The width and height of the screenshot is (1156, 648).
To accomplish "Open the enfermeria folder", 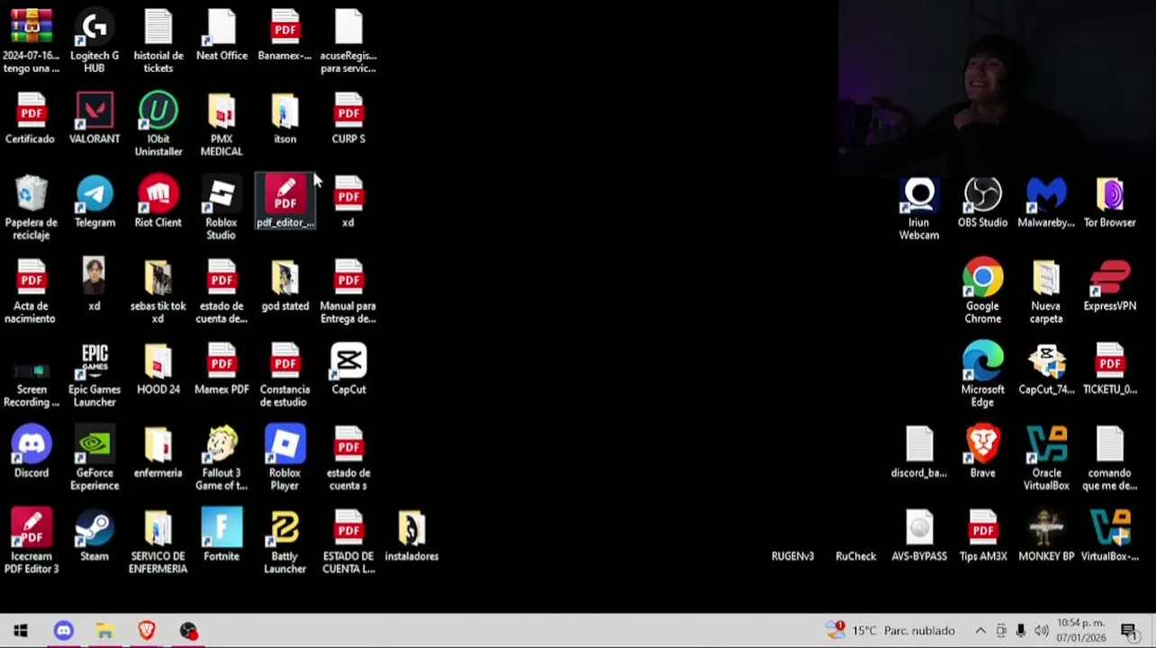I will [x=158, y=453].
